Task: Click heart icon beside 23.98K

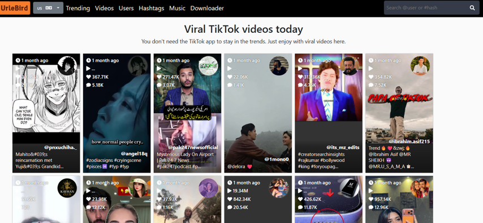Action: tap(88, 199)
